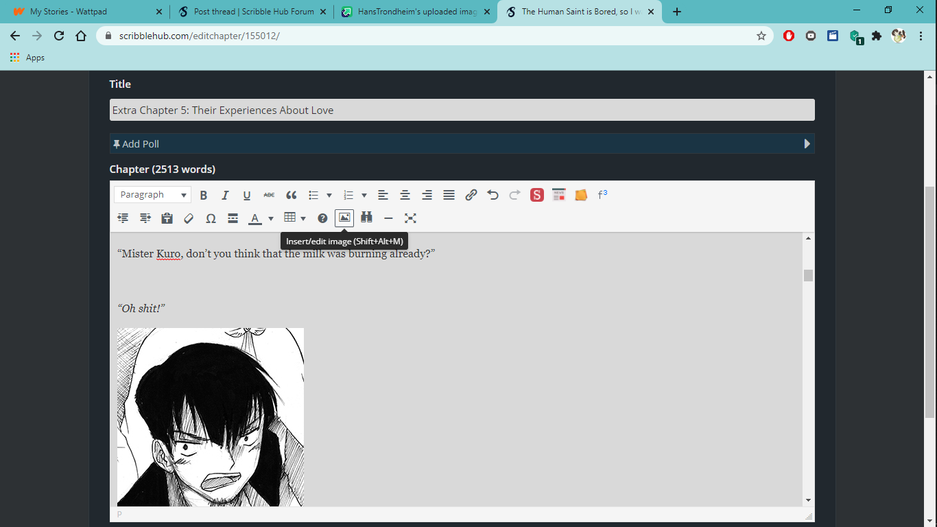Open text color picker dropdown arrow
Image resolution: width=937 pixels, height=527 pixels.
click(271, 219)
